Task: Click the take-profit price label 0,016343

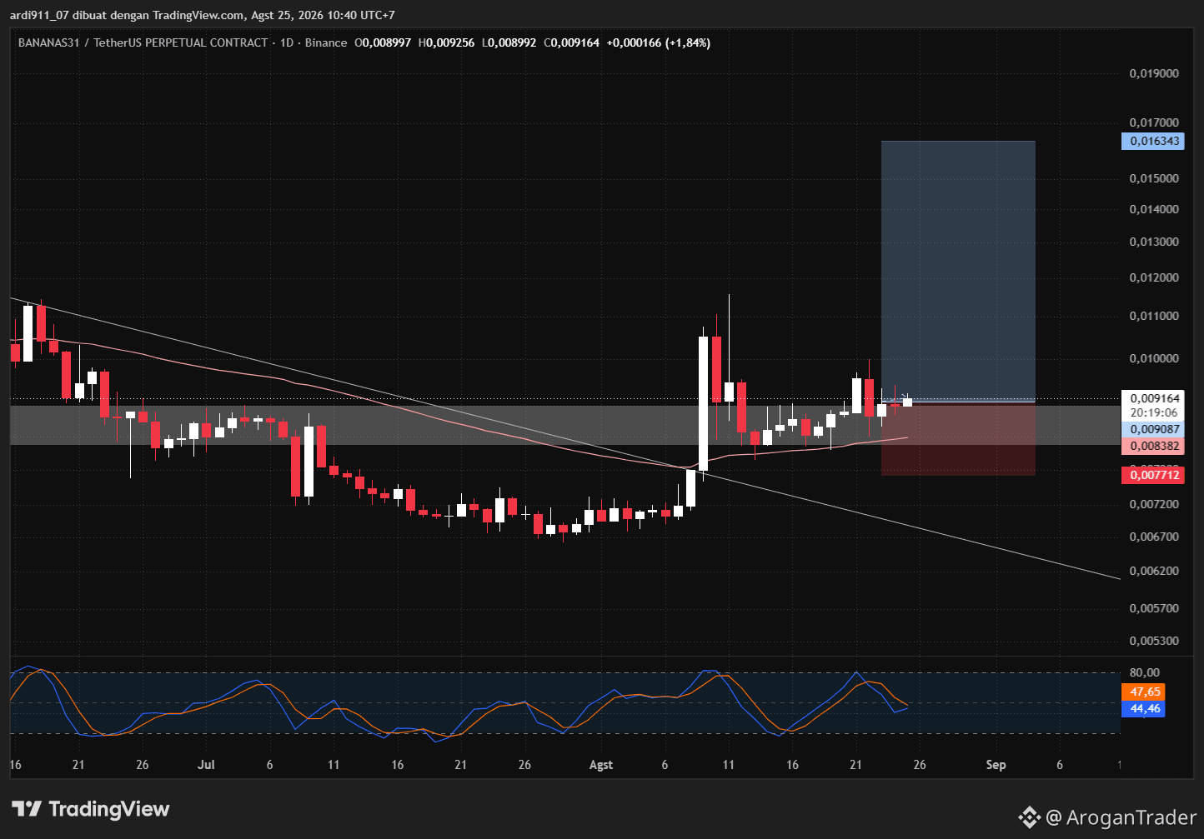Action: pos(1152,141)
